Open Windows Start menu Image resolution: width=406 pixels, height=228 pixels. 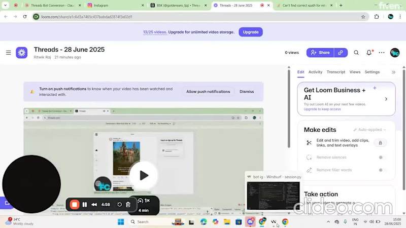pyautogui.click(x=121, y=222)
